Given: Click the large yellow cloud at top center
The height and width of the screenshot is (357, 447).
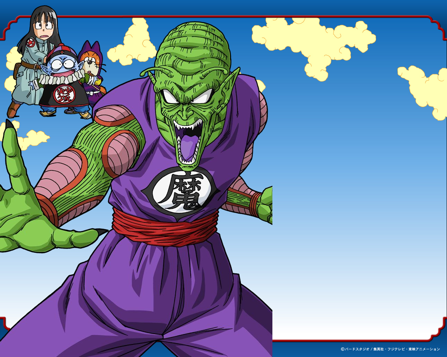Looking at the screenshot, I should coord(314,42).
